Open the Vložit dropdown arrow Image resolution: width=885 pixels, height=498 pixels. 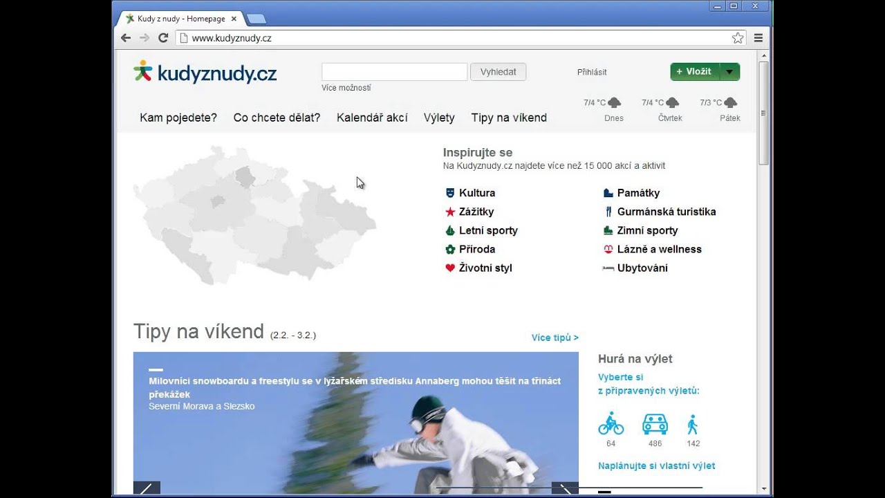click(x=730, y=72)
